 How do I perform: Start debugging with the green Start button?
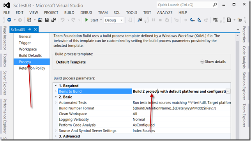click(x=92, y=20)
